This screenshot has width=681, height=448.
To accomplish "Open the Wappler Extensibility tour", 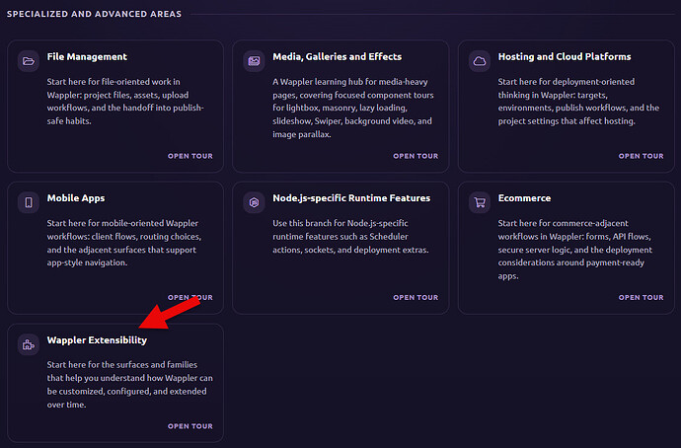I will (190, 426).
